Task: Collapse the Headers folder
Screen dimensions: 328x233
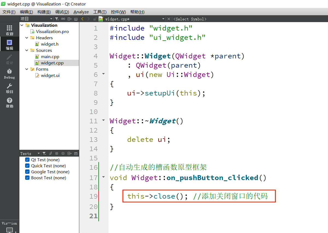Action: coord(27,38)
